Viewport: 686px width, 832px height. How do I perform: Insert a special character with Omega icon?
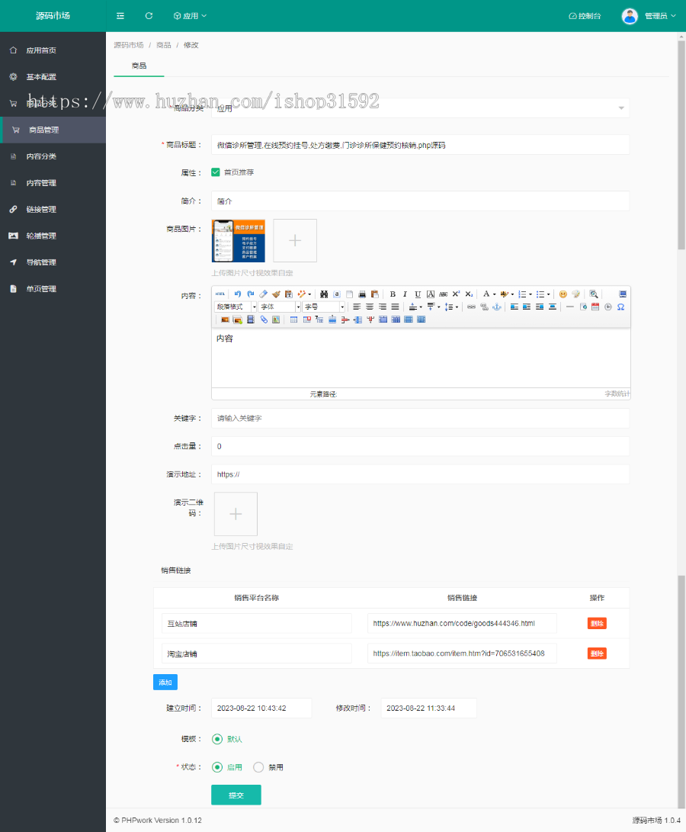pos(620,307)
